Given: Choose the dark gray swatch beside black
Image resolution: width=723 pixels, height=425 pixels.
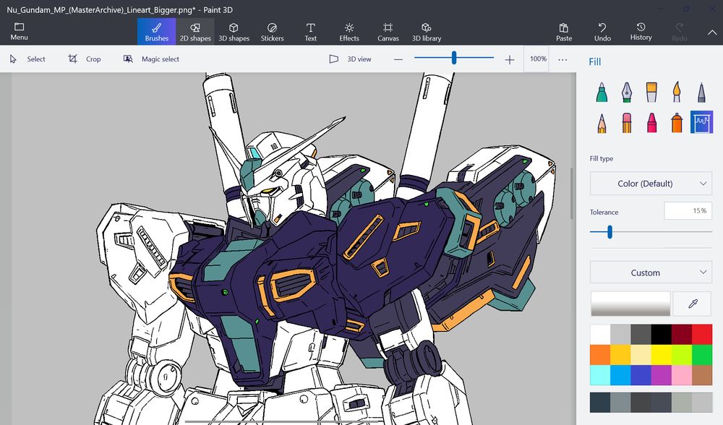Looking at the screenshot, I should click(x=641, y=335).
